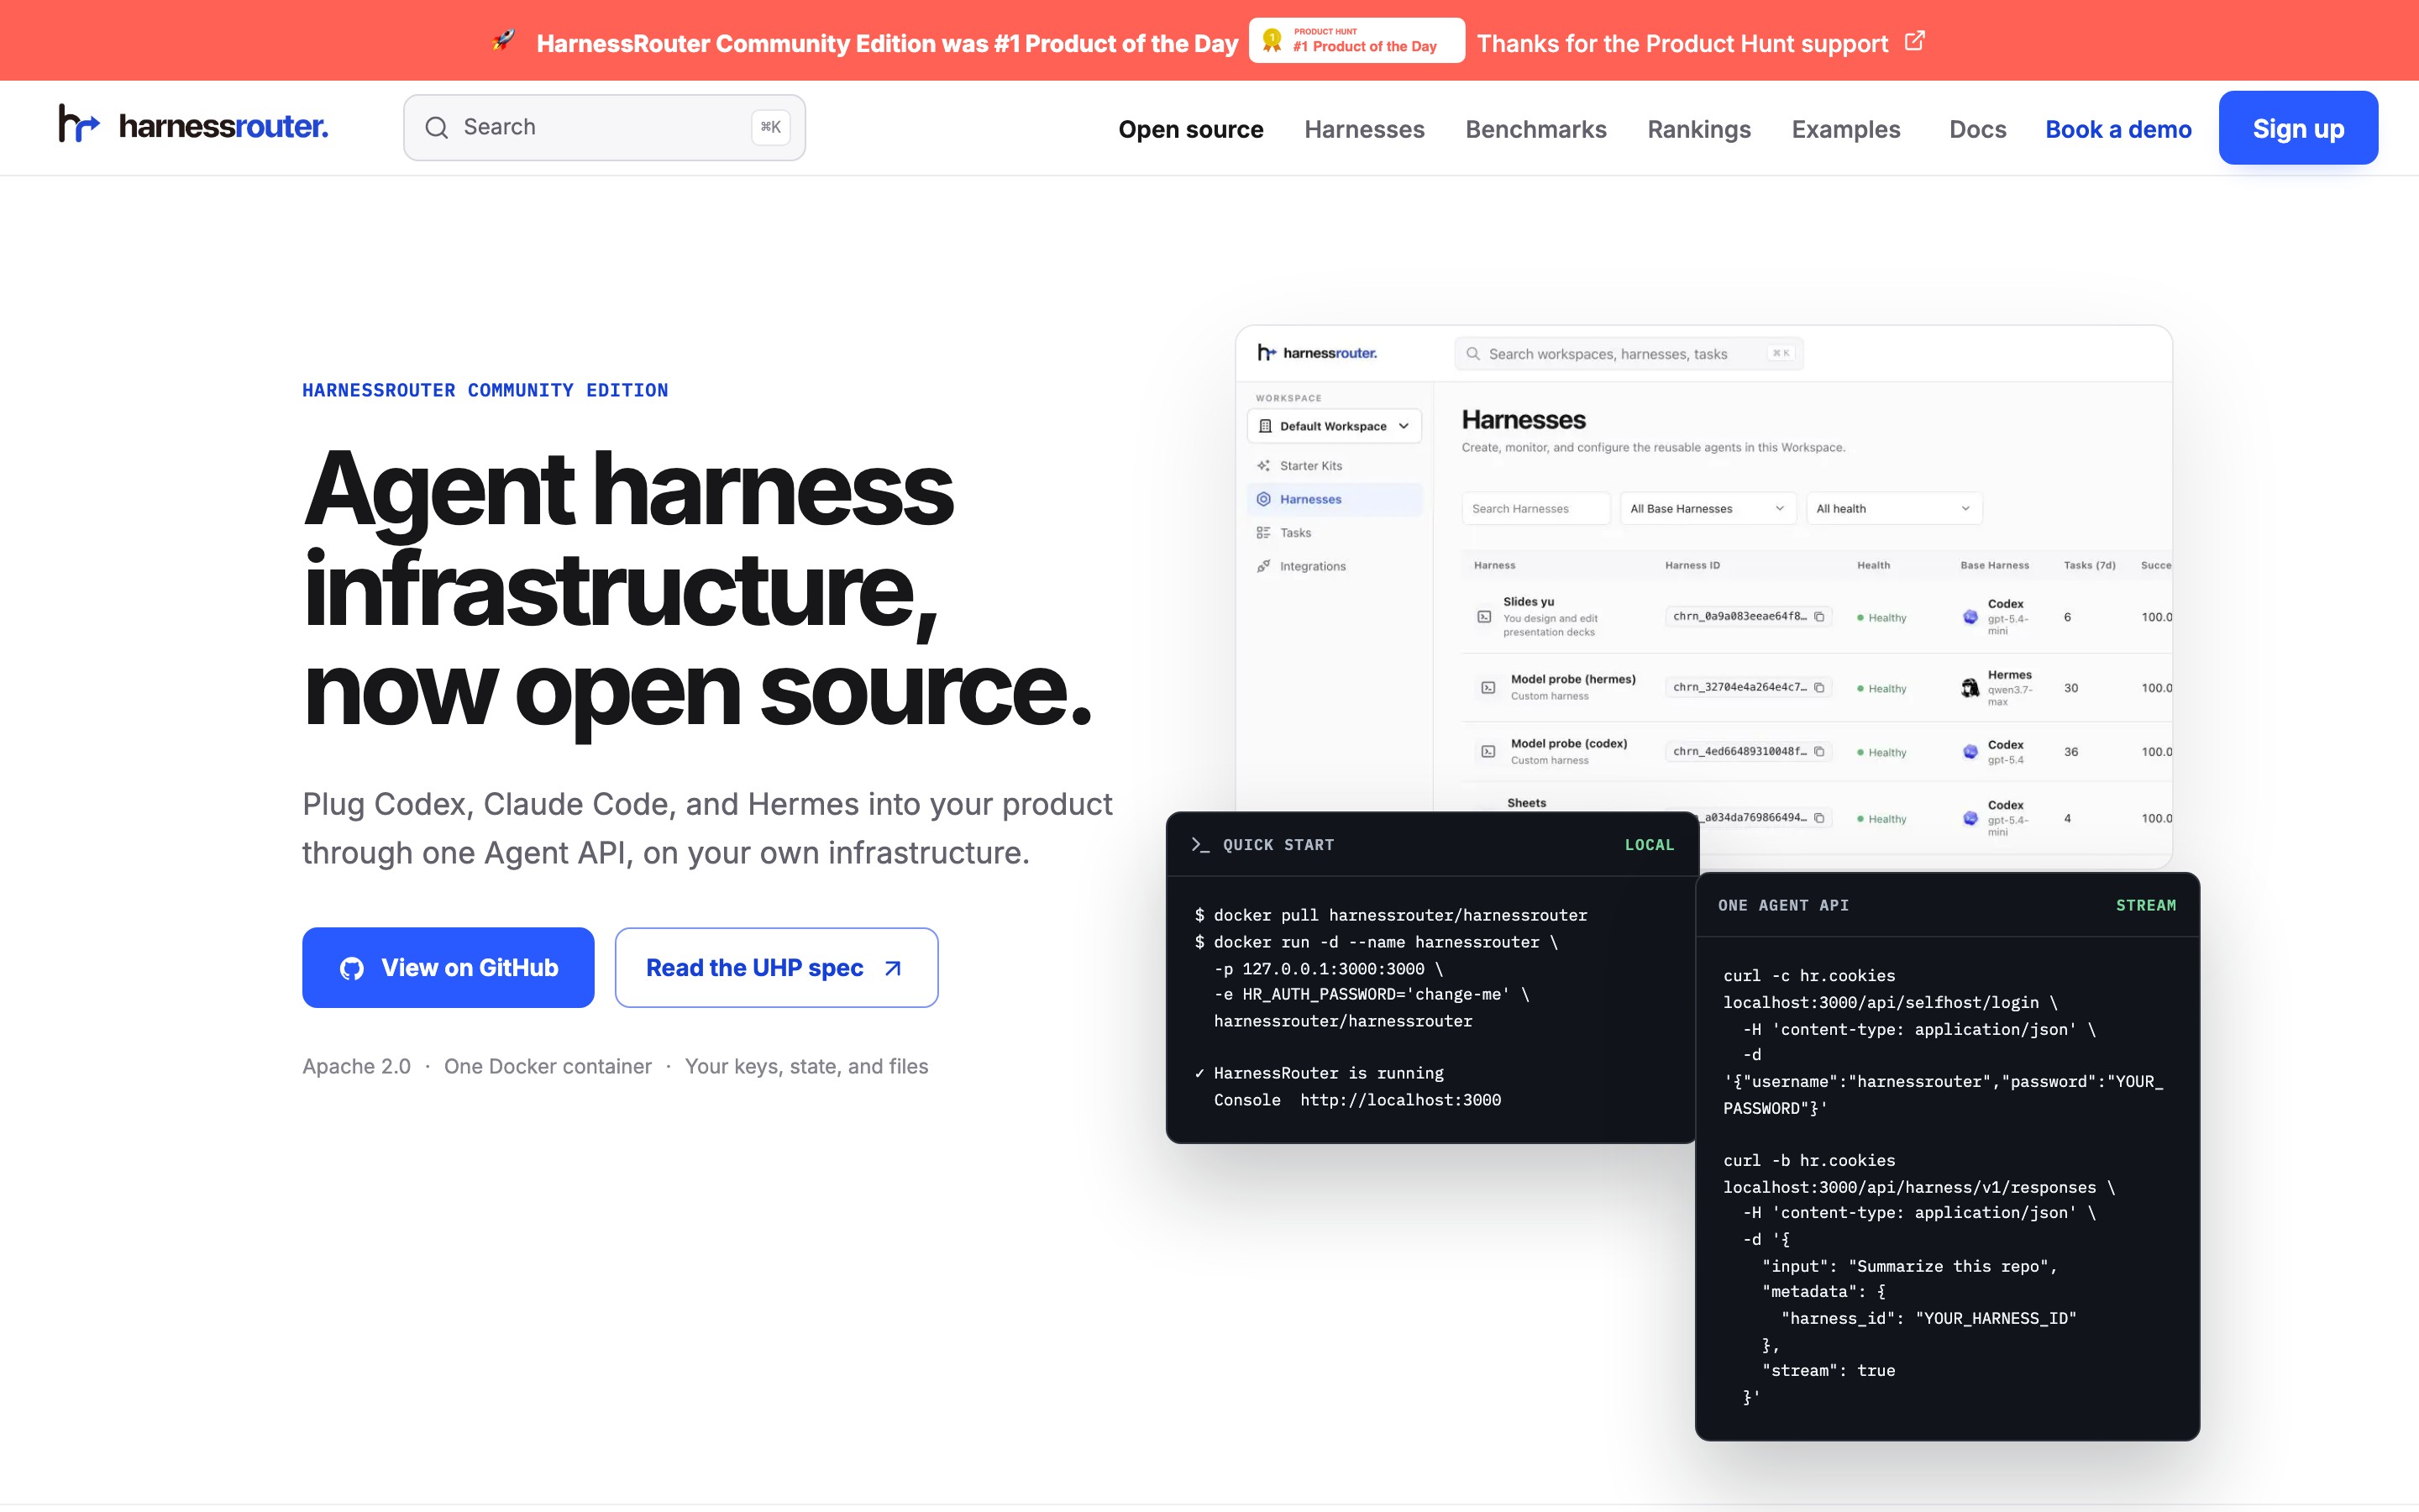Screen dimensions: 2419x1512
Task: Click the harnessrouter wordmark in header
Action: (x=223, y=126)
